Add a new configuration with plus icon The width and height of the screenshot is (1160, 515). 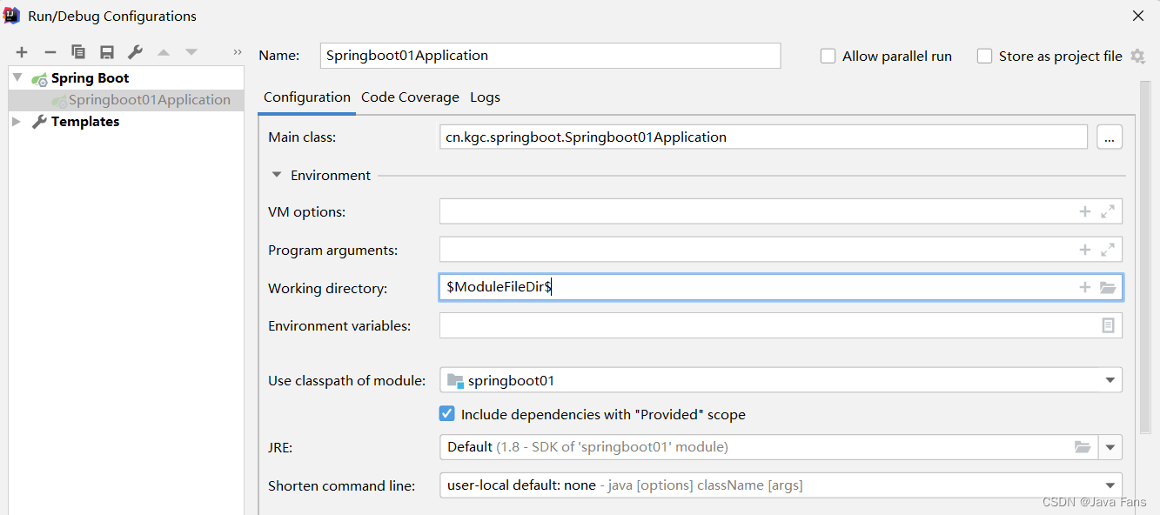point(22,52)
